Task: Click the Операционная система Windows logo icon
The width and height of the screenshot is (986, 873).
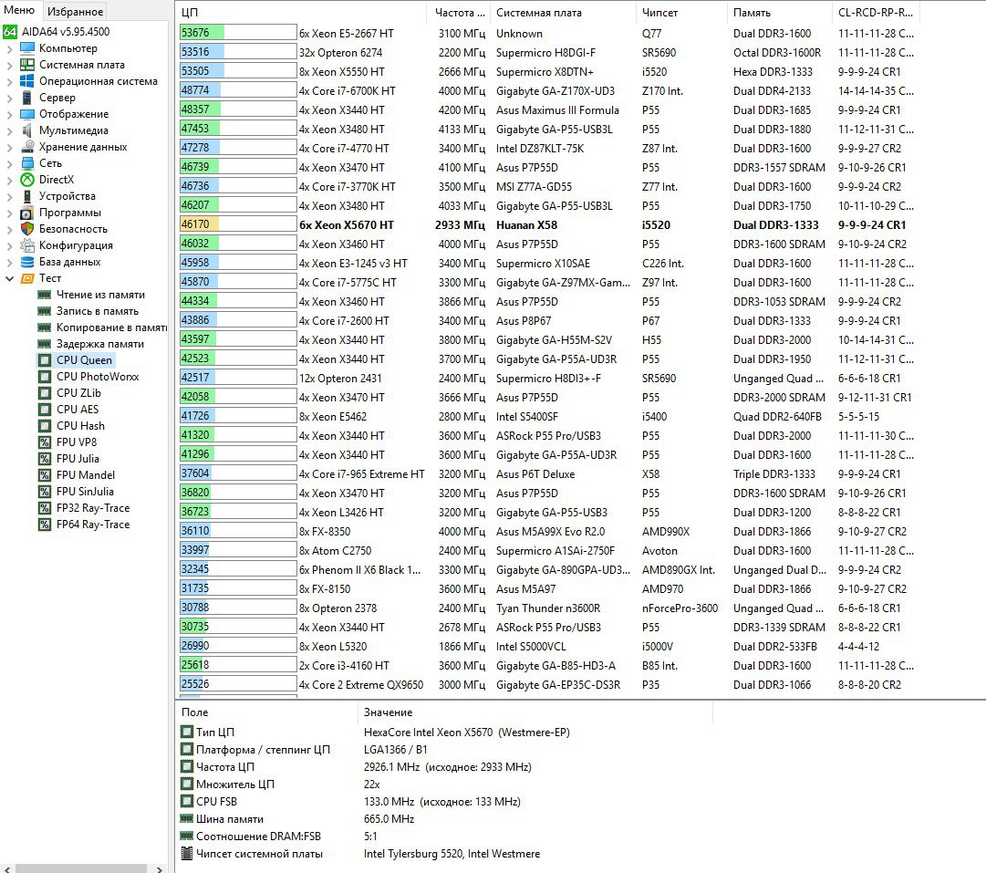Action: (27, 80)
